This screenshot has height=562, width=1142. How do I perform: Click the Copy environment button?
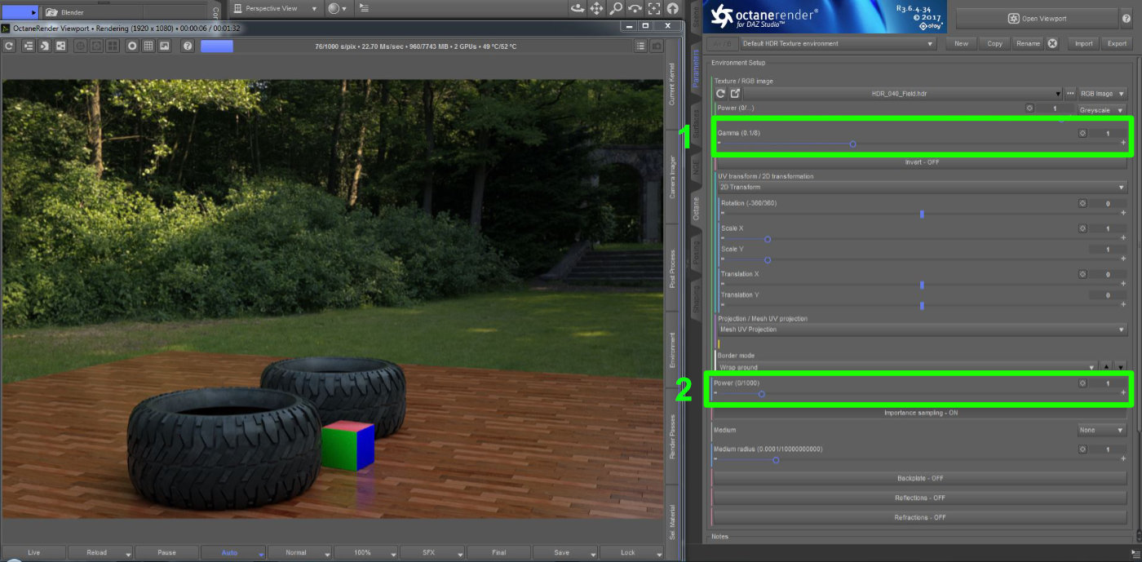pyautogui.click(x=994, y=43)
